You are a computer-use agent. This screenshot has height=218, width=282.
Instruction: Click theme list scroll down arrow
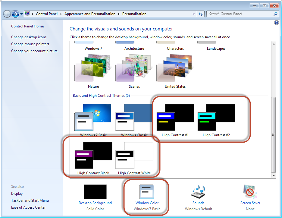coord(274,175)
